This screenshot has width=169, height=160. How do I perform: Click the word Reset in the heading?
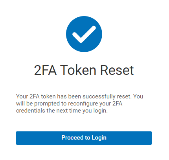pyautogui.click(x=117, y=70)
